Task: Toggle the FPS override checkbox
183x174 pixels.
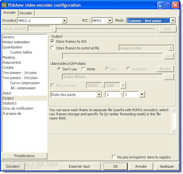Action: (x=53, y=86)
